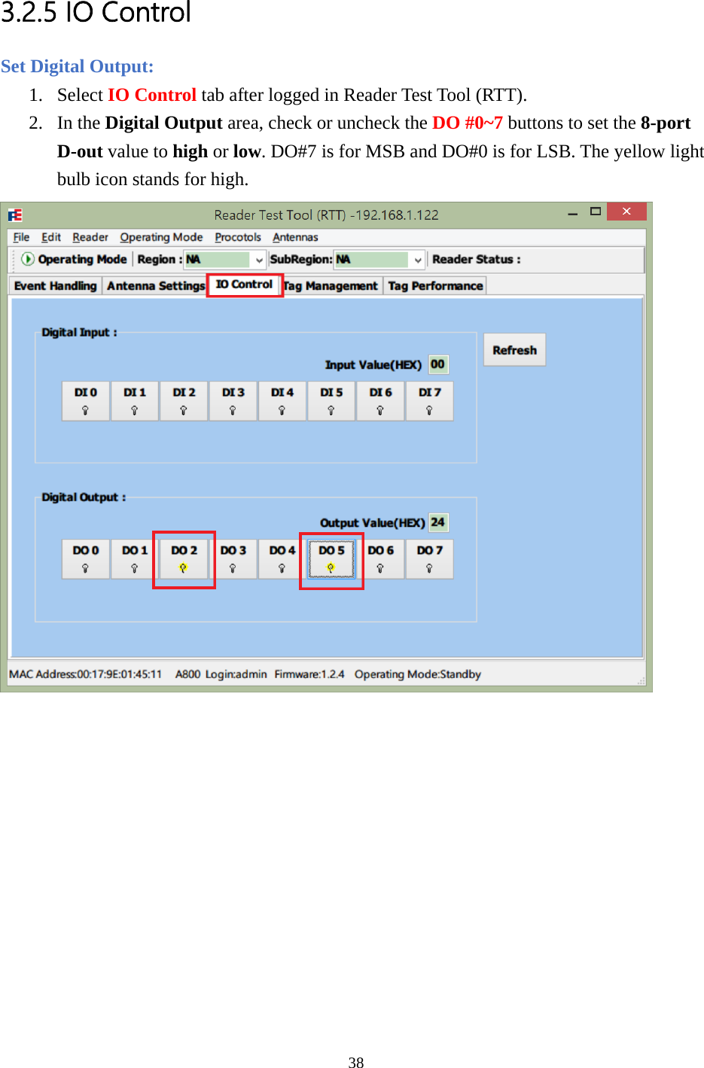704x1068 pixels.
Task: Click the DI 7 light bulb icon
Action: click(x=429, y=409)
